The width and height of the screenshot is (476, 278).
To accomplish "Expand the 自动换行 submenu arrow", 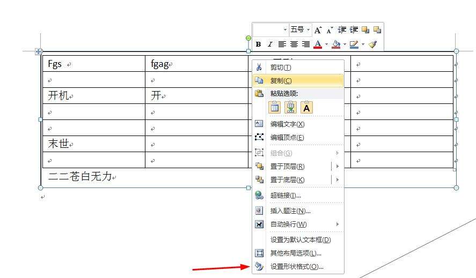I will pyautogui.click(x=337, y=224).
